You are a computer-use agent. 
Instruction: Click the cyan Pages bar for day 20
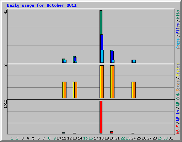pyautogui.click(x=113, y=61)
